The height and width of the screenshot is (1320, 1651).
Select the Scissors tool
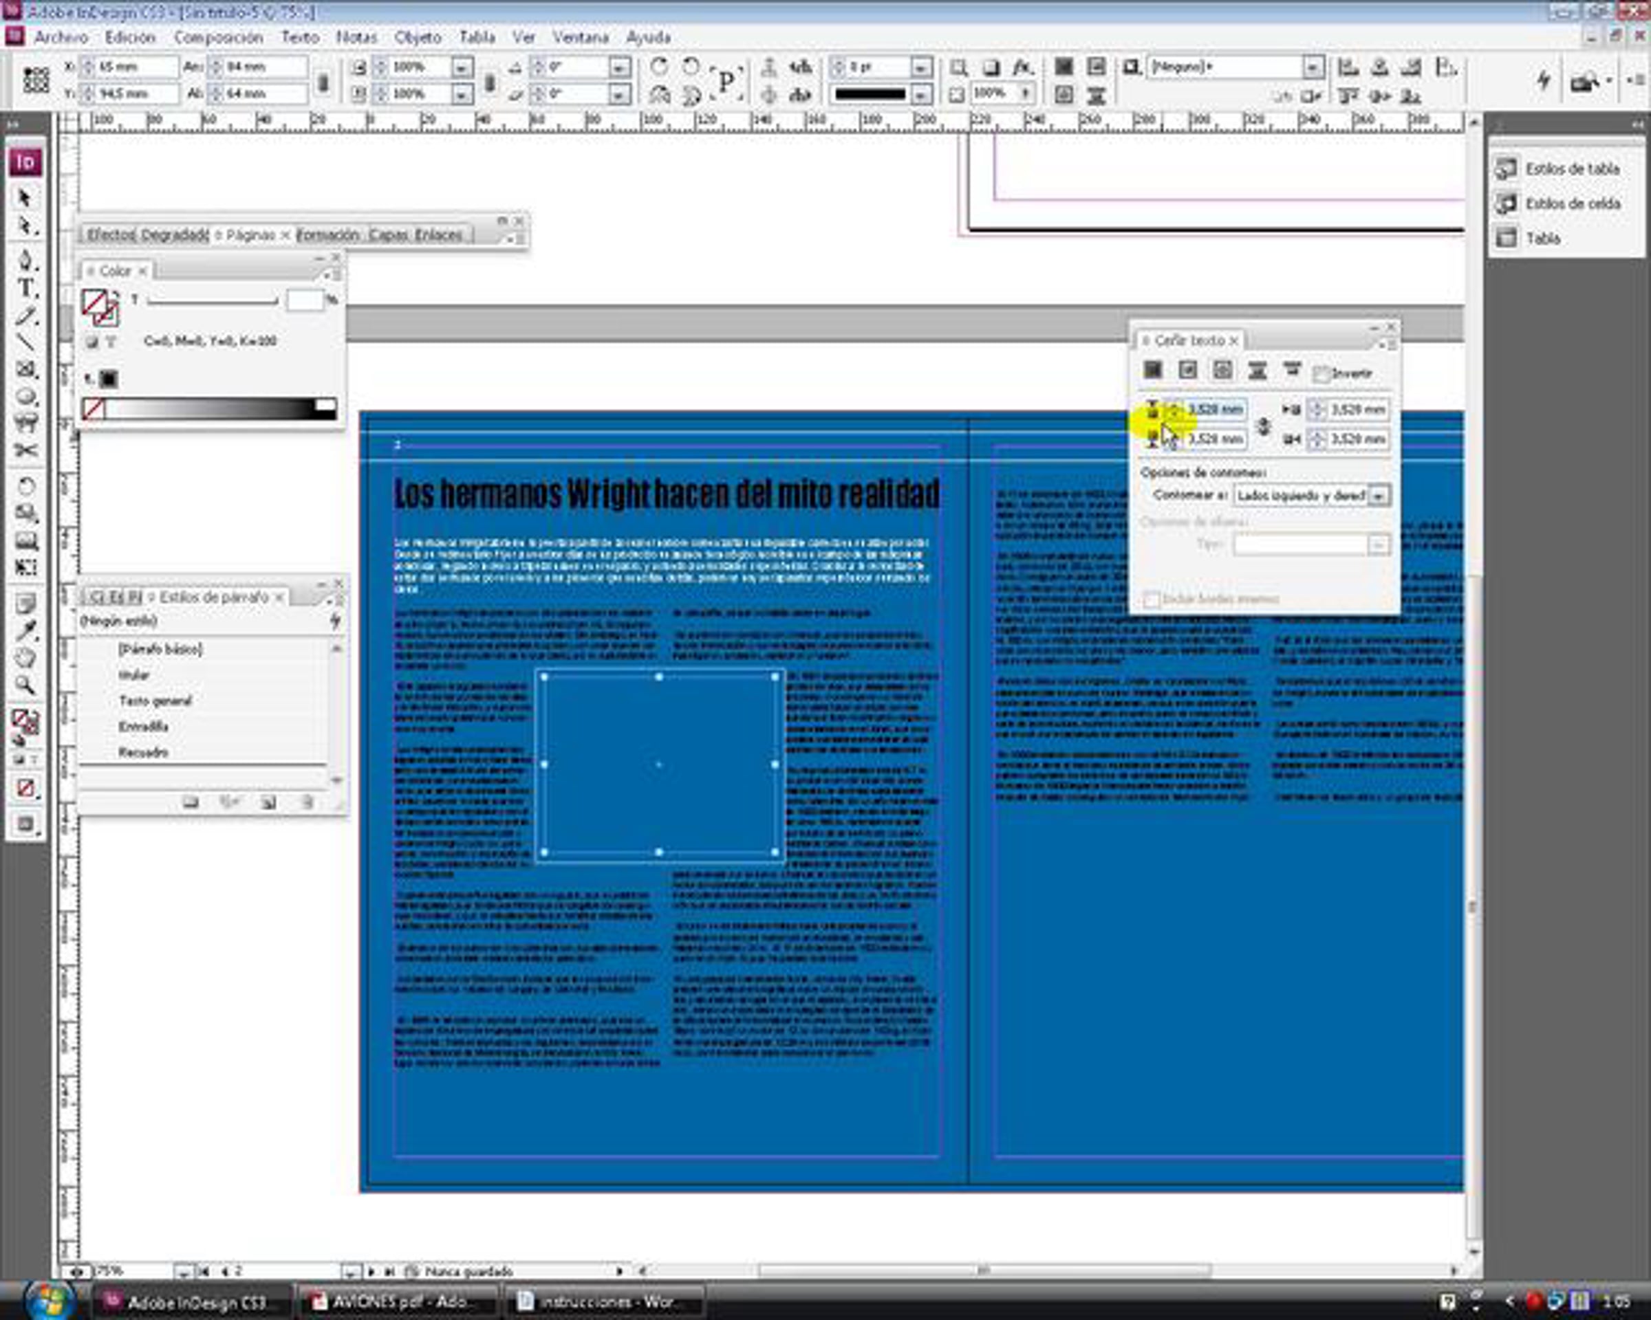pyautogui.click(x=26, y=450)
